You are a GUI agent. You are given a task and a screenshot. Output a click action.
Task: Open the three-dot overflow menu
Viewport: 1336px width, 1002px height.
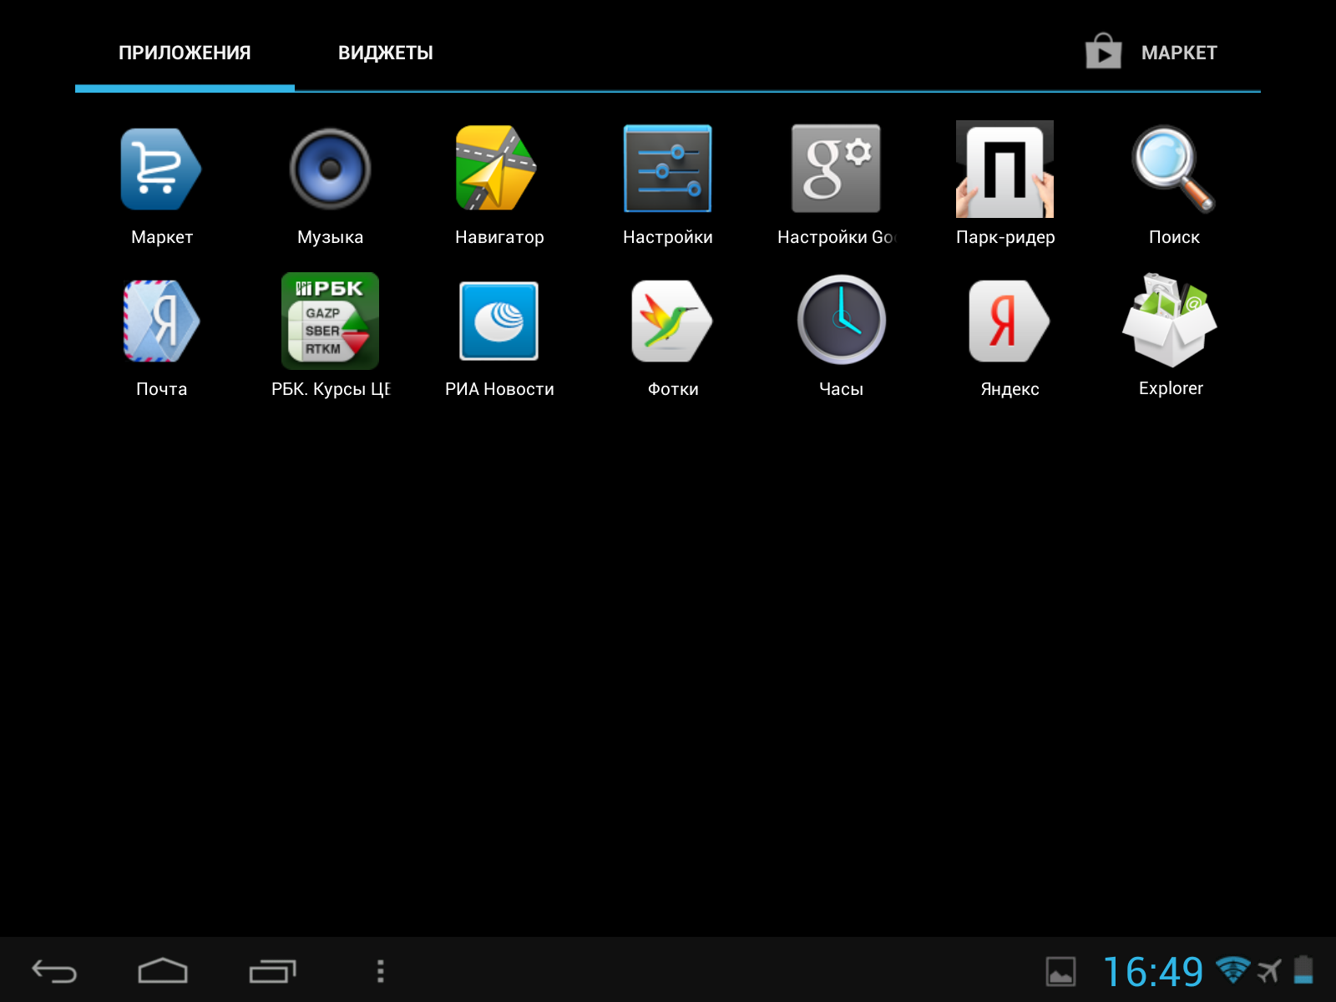tap(381, 971)
